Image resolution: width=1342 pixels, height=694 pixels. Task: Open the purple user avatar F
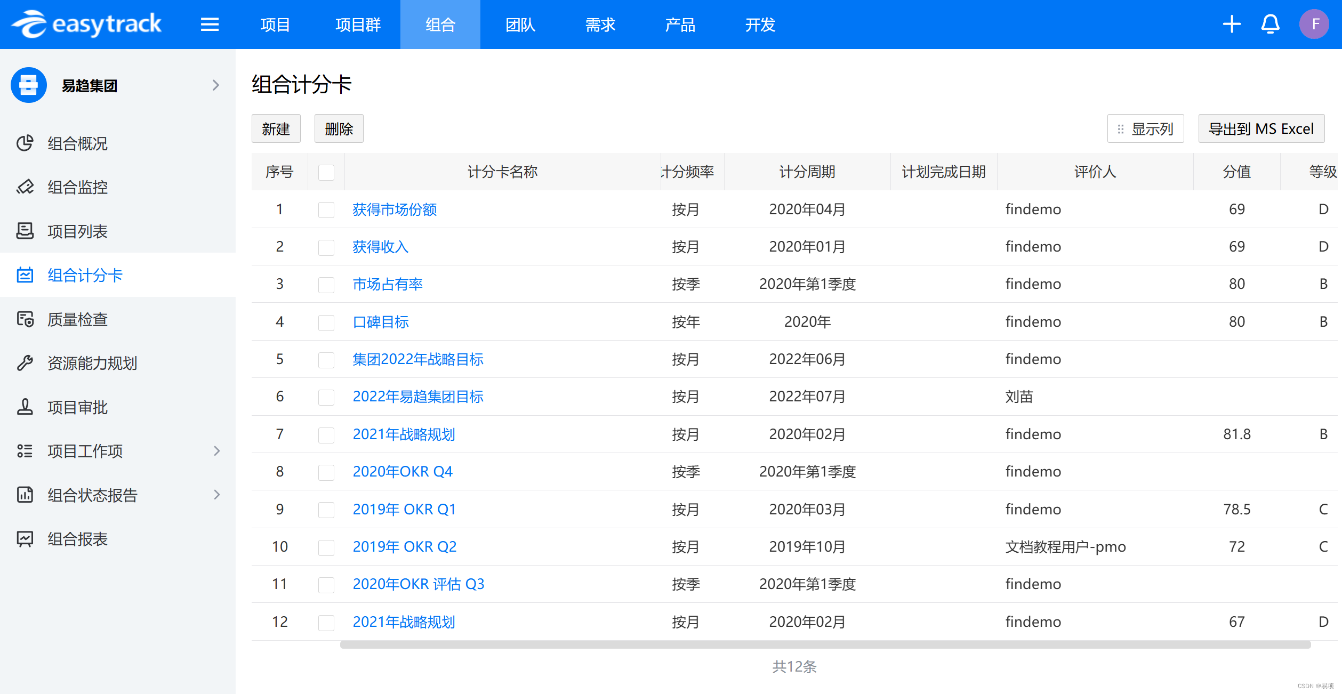tap(1314, 24)
